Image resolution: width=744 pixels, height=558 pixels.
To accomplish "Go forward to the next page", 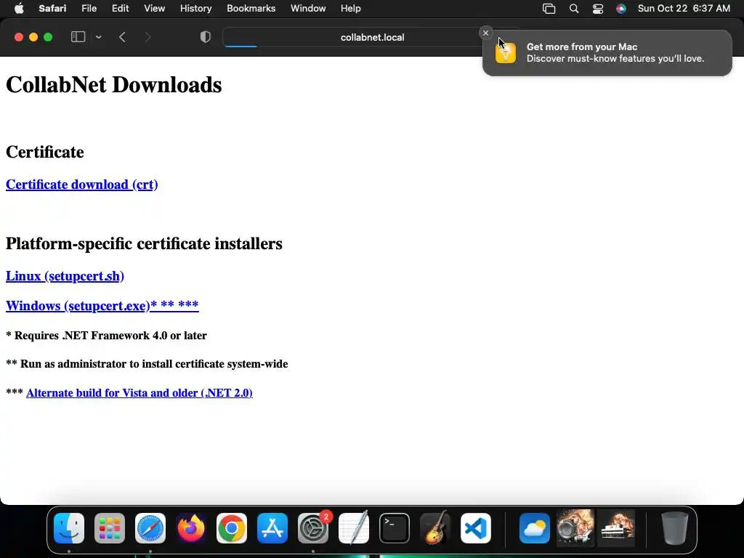I will (x=147, y=37).
